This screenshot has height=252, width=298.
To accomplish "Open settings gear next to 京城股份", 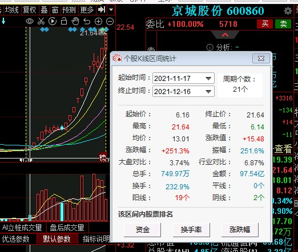I will pos(288,11).
